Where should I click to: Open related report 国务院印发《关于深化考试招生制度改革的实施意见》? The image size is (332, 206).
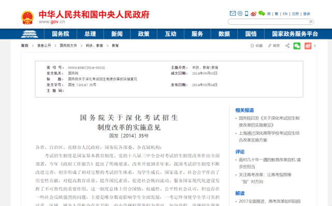269,121
